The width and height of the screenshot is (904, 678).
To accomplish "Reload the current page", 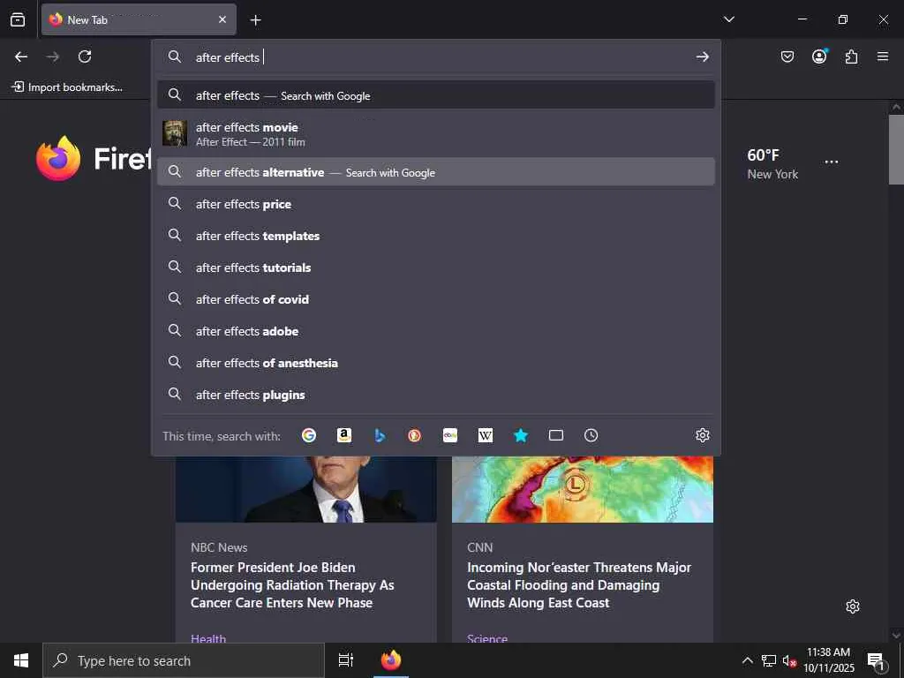I will click(85, 56).
